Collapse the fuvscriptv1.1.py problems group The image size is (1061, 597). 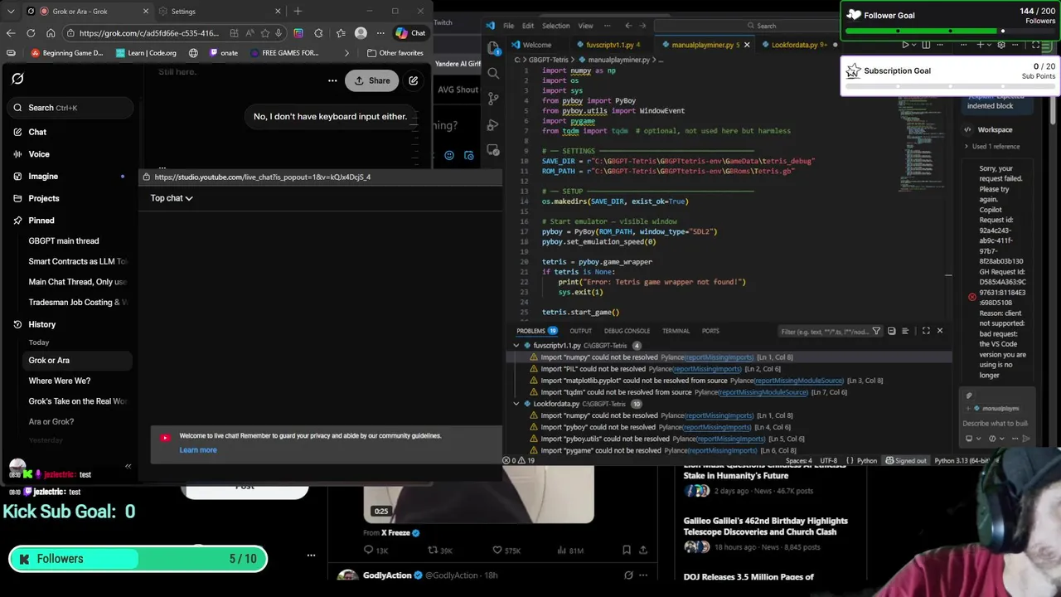[516, 345]
